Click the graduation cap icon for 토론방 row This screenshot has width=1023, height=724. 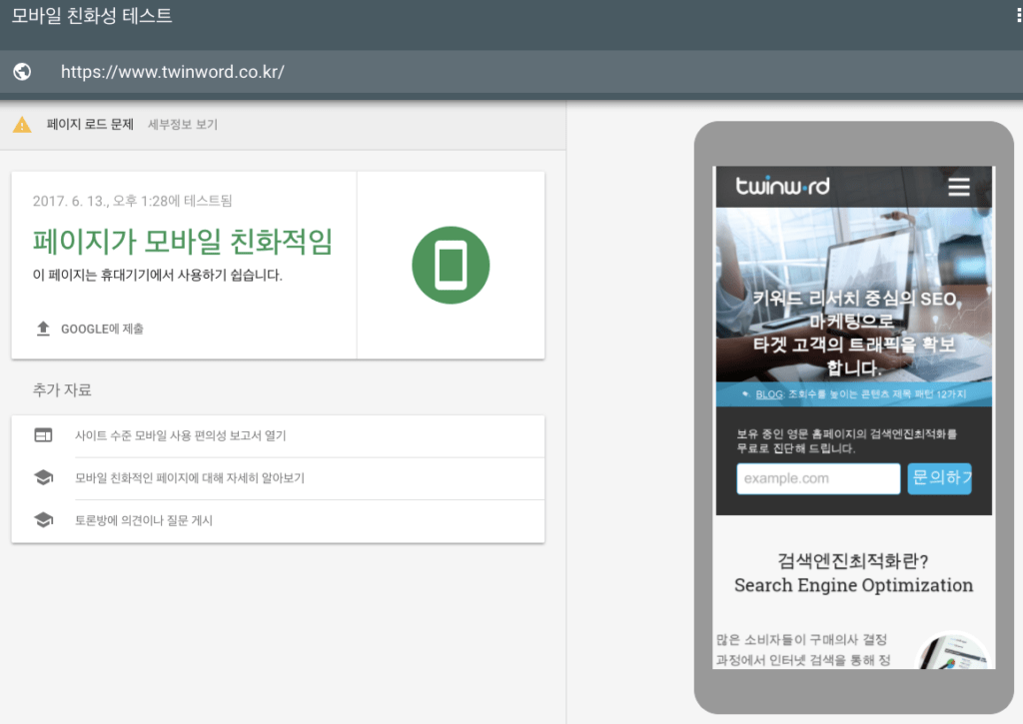[x=44, y=520]
